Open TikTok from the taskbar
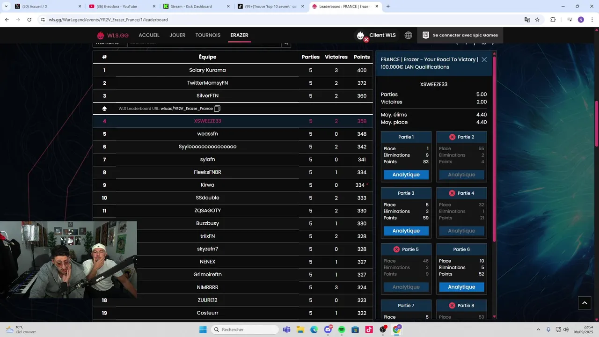 (x=369, y=330)
